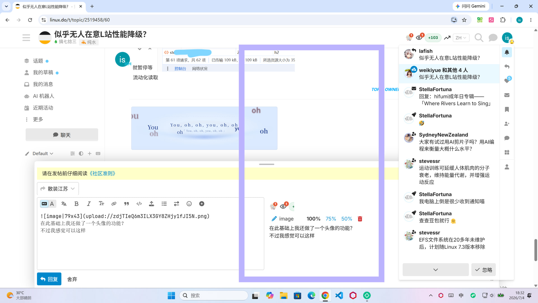Click the upload icon in the composer toolbar

click(151, 204)
